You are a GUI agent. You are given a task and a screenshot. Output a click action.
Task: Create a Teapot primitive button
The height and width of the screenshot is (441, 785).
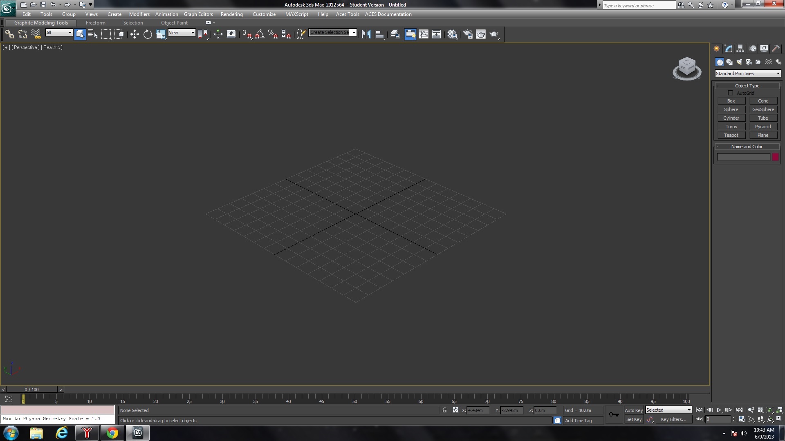731,135
